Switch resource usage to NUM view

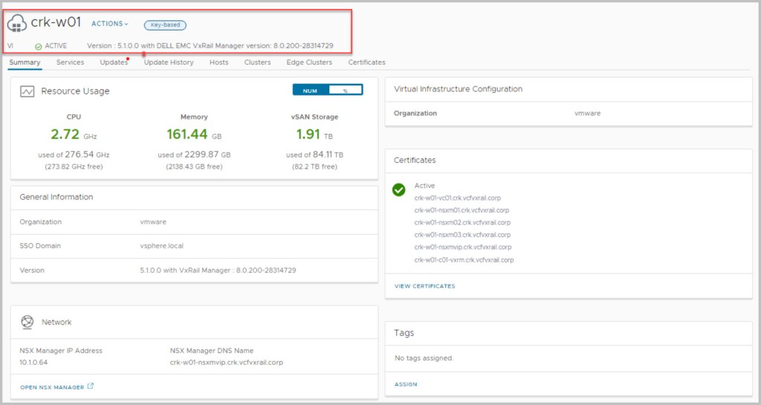[x=311, y=90]
